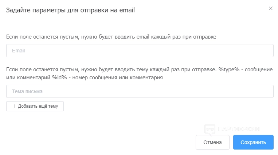Click the "Email" placeholder text

pos(18,51)
